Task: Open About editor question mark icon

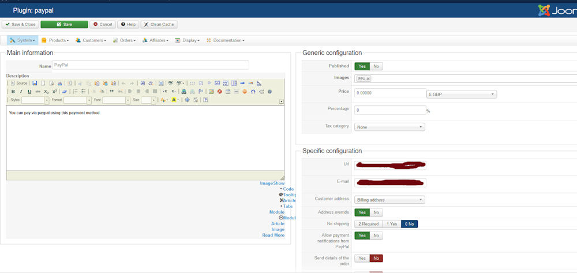Action: point(205,100)
